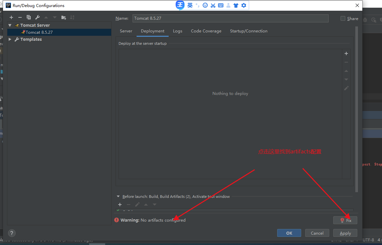
Task: Expand the Templates tree node
Action: click(10, 39)
